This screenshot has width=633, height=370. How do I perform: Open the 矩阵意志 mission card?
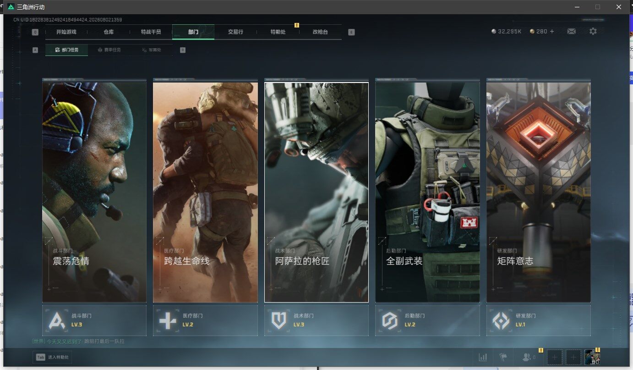539,192
